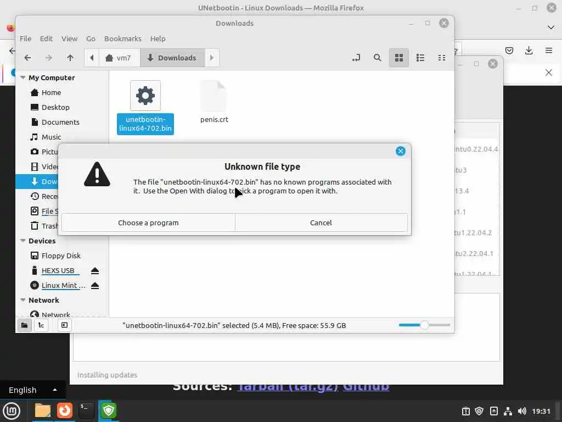562x422 pixels.
Task: Eject Linux Mint disc
Action: (94, 286)
